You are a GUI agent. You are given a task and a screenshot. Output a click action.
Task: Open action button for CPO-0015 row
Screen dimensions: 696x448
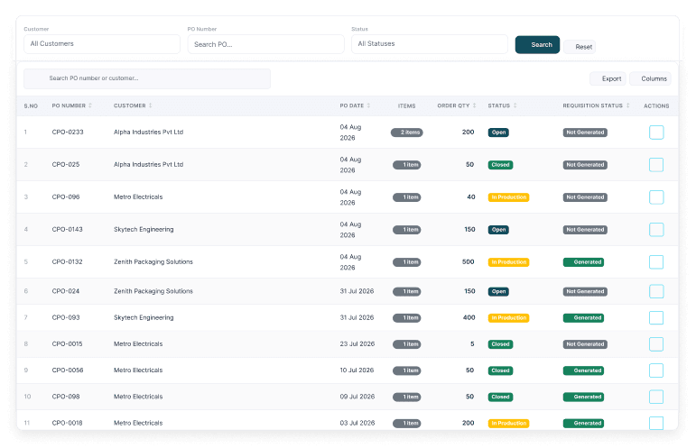[656, 343]
